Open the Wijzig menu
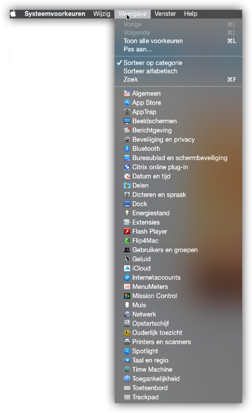The width and height of the screenshot is (252, 413). pyautogui.click(x=102, y=14)
